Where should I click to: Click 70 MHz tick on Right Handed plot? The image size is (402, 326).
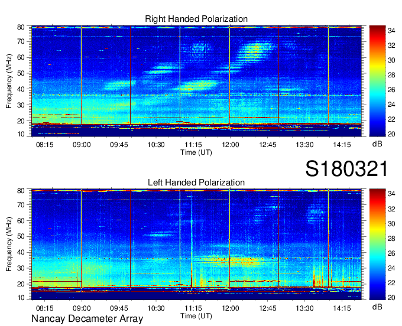click(x=21, y=41)
